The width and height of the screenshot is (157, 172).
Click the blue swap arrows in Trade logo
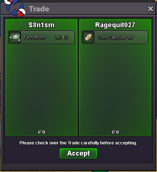[15, 8]
